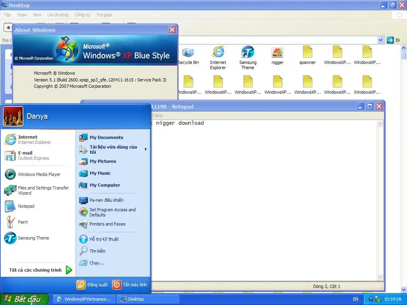407x305 pixels.
Task: Open the Trợ giúp menu in the Desktop window
Action: pyautogui.click(x=104, y=15)
